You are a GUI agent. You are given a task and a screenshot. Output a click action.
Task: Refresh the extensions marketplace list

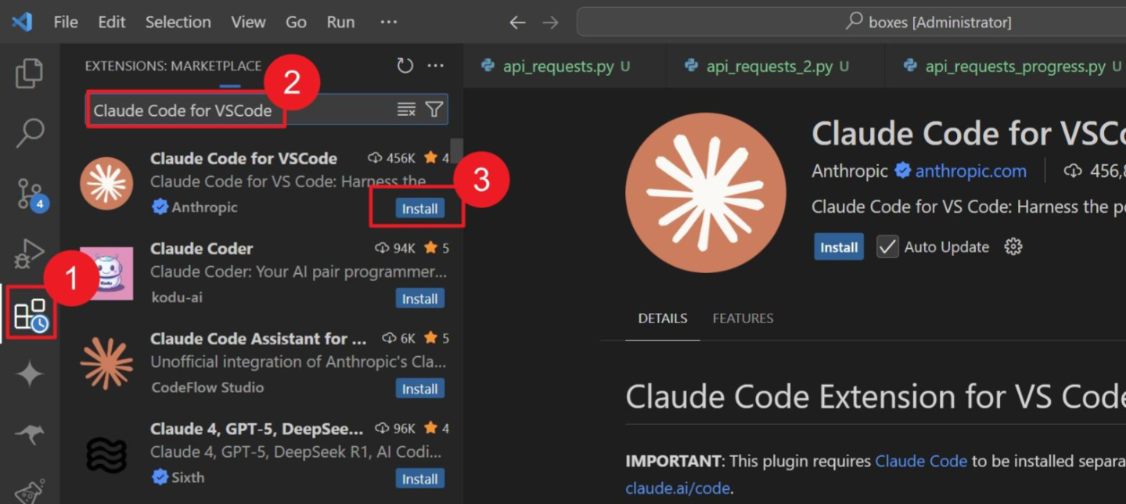point(405,66)
